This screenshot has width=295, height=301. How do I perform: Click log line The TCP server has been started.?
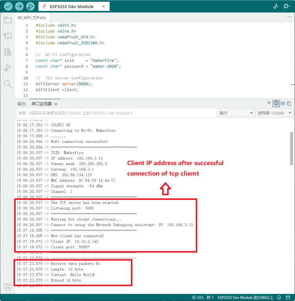point(68,203)
